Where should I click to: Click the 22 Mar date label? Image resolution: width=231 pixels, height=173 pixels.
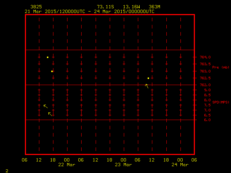(67, 165)
